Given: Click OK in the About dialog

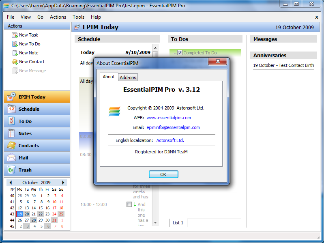Looking at the screenshot, I should pyautogui.click(x=163, y=174).
